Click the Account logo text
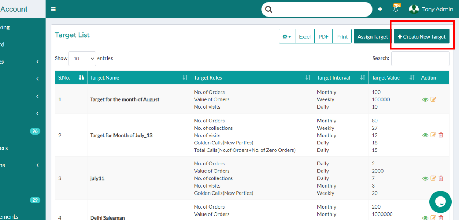Image resolution: width=459 pixels, height=220 pixels. (x=14, y=9)
